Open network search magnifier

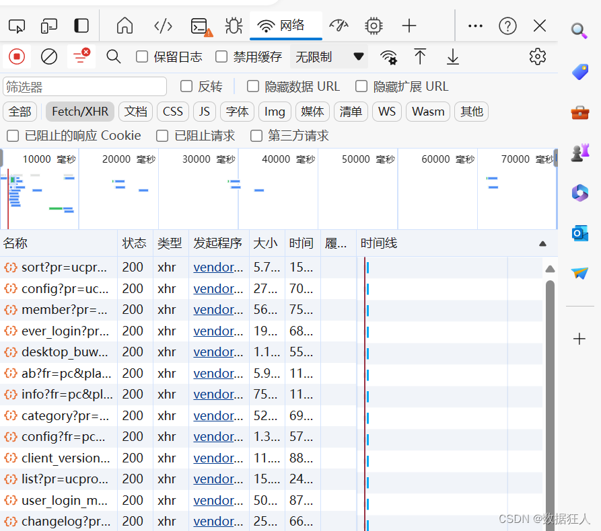pyautogui.click(x=114, y=56)
